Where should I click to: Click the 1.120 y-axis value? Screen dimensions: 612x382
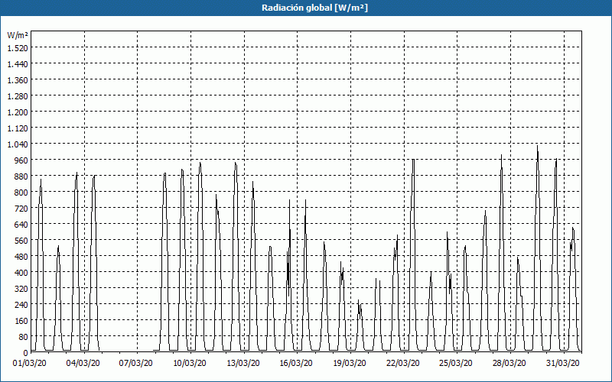pos(18,128)
